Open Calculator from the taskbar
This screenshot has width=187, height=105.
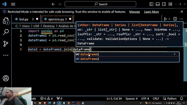click(54, 103)
